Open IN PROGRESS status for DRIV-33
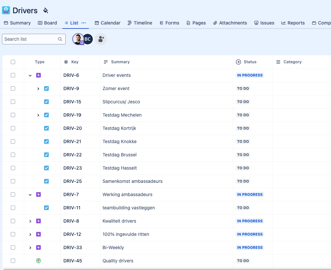 (x=250, y=247)
